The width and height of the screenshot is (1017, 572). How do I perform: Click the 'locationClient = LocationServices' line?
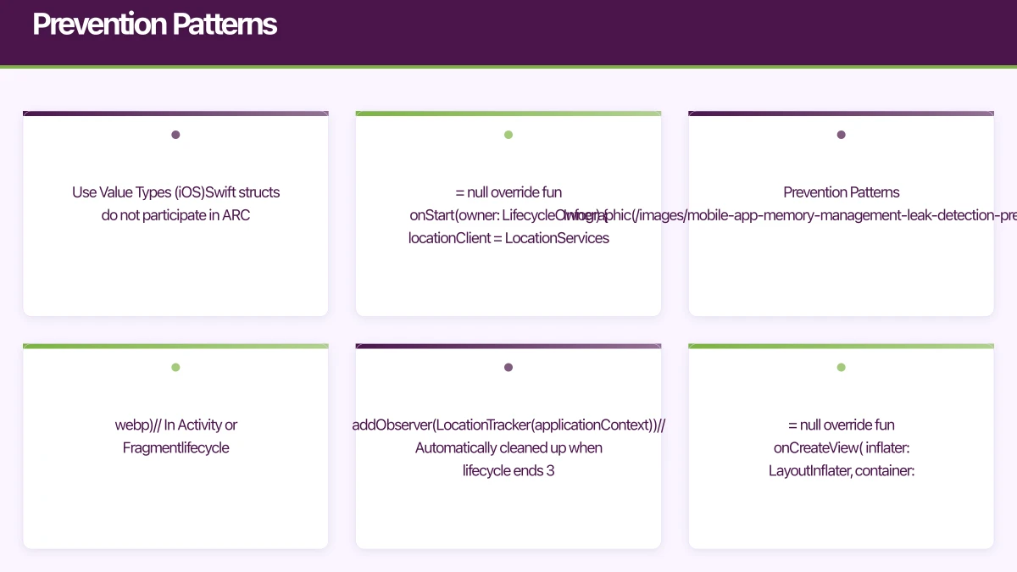(508, 238)
